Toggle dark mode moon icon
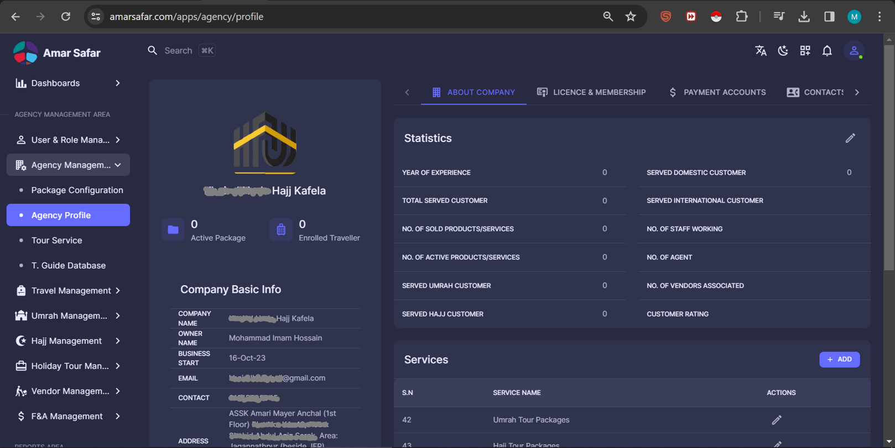This screenshot has width=895, height=448. click(783, 51)
